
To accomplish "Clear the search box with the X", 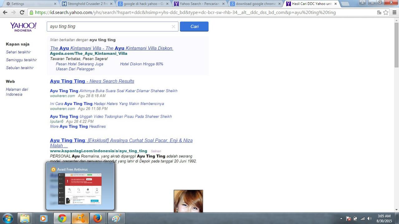I will point(174,26).
